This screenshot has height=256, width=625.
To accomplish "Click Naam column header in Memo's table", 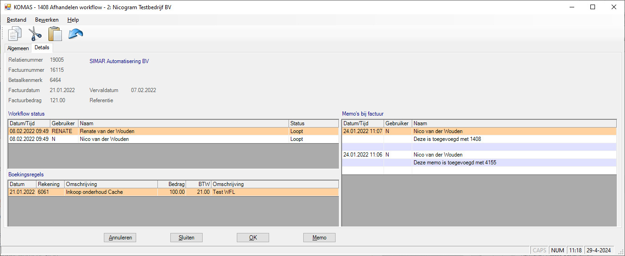I will (514, 123).
